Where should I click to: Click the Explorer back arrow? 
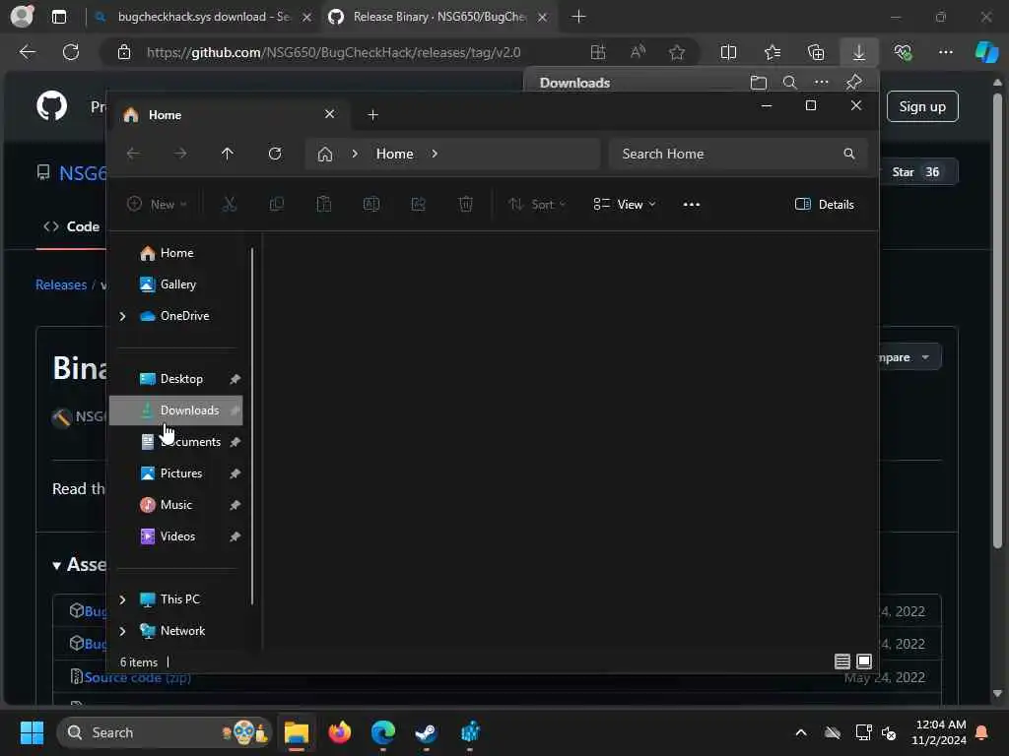coord(133,154)
